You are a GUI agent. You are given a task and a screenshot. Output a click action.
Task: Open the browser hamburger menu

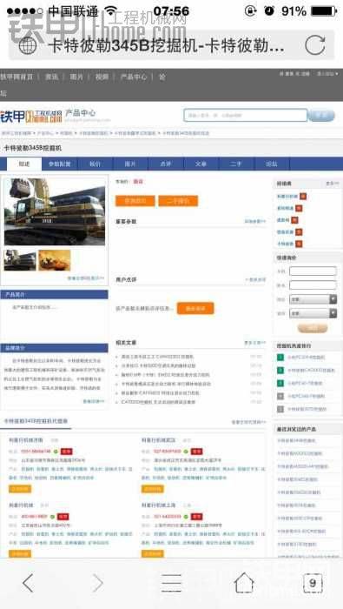pos(171,583)
